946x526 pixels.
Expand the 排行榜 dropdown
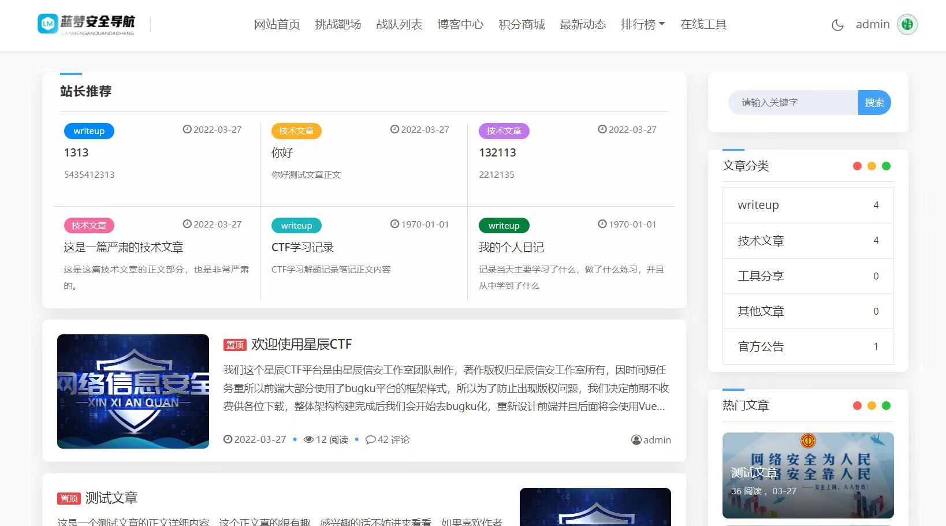643,24
